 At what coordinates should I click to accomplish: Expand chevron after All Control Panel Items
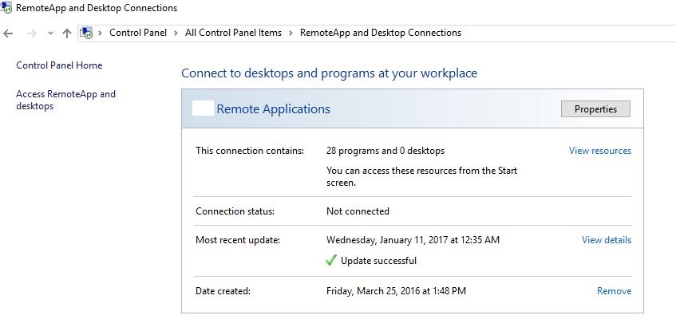tap(291, 33)
